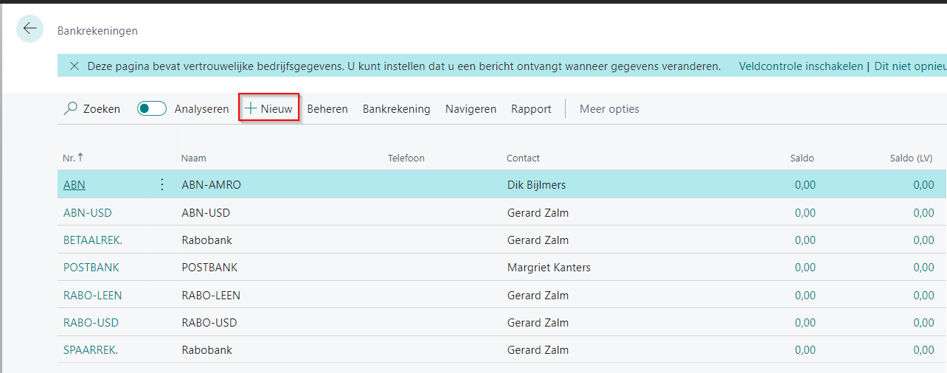Click the plus icon for Nieuw
Screen dimensions: 947x373
click(251, 109)
